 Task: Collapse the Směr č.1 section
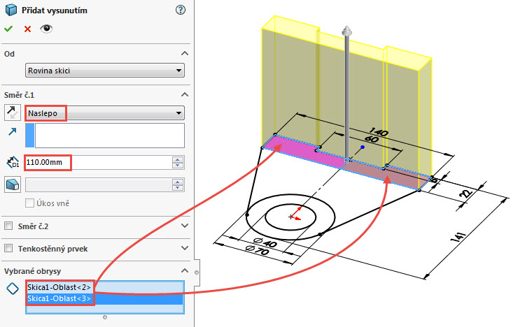185,95
